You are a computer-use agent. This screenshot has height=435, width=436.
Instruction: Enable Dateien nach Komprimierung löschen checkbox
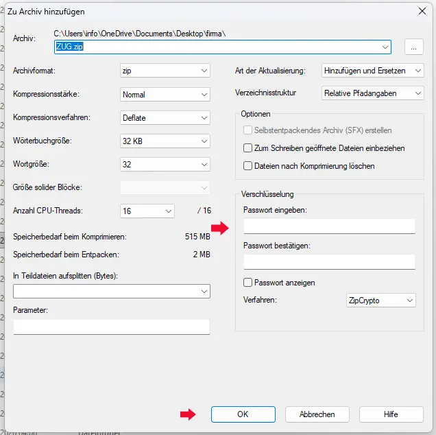click(x=247, y=166)
